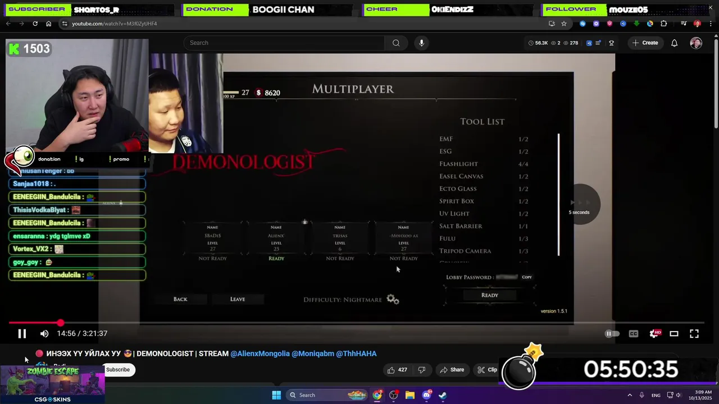Switch to theater mode
Image resolution: width=719 pixels, height=404 pixels.
[674, 333]
